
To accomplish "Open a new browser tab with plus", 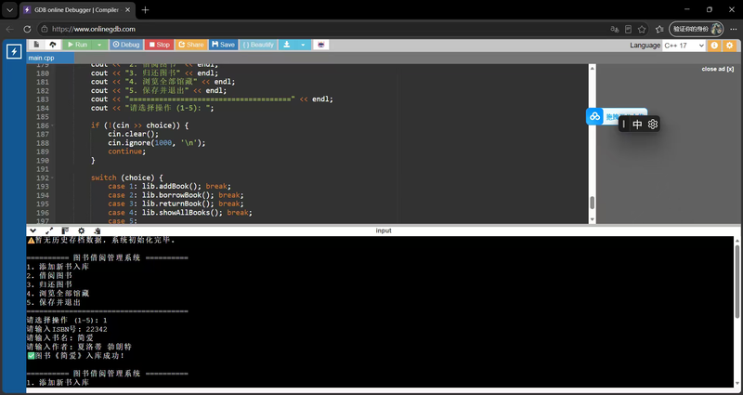I will [146, 10].
